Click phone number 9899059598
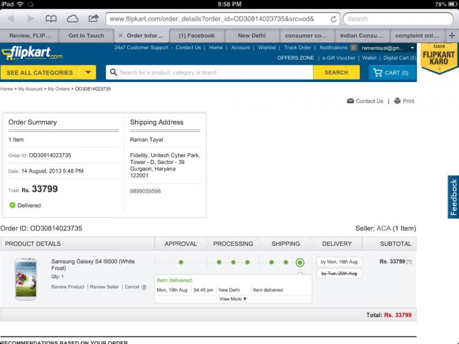Viewport: 459px width, 344px height. click(x=145, y=191)
